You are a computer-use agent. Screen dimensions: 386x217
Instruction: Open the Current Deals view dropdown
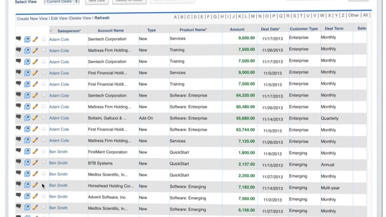click(x=62, y=2)
